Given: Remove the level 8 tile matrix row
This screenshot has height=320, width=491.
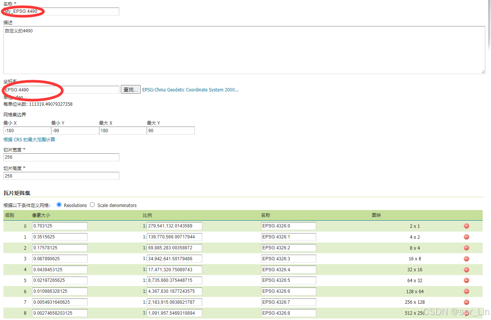Looking at the screenshot, I should click(x=466, y=313).
